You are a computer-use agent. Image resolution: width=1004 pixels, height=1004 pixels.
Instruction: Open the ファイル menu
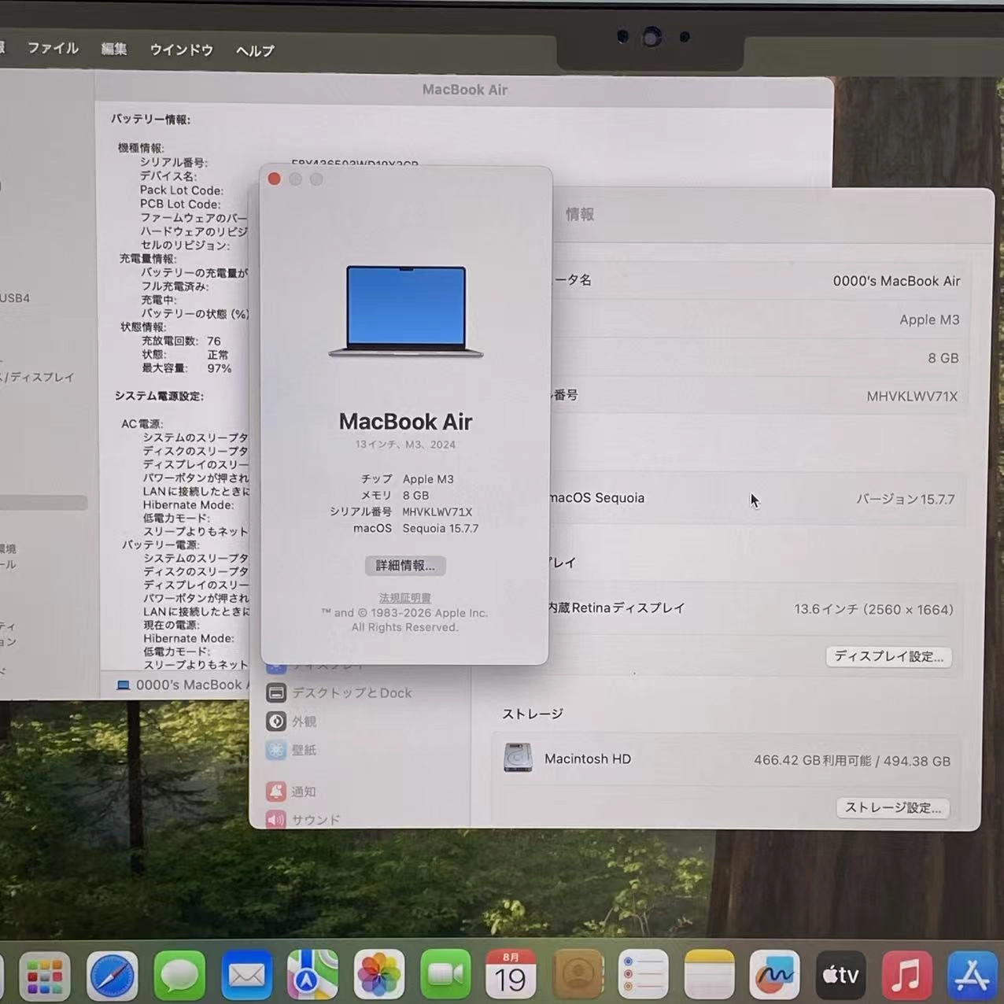click(x=53, y=49)
